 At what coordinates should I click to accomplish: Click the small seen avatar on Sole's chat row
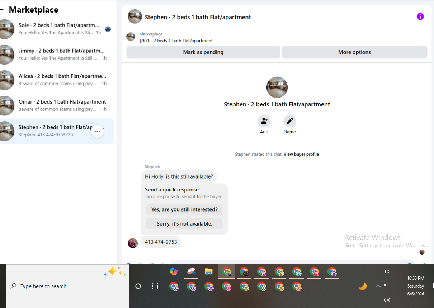coord(108,29)
